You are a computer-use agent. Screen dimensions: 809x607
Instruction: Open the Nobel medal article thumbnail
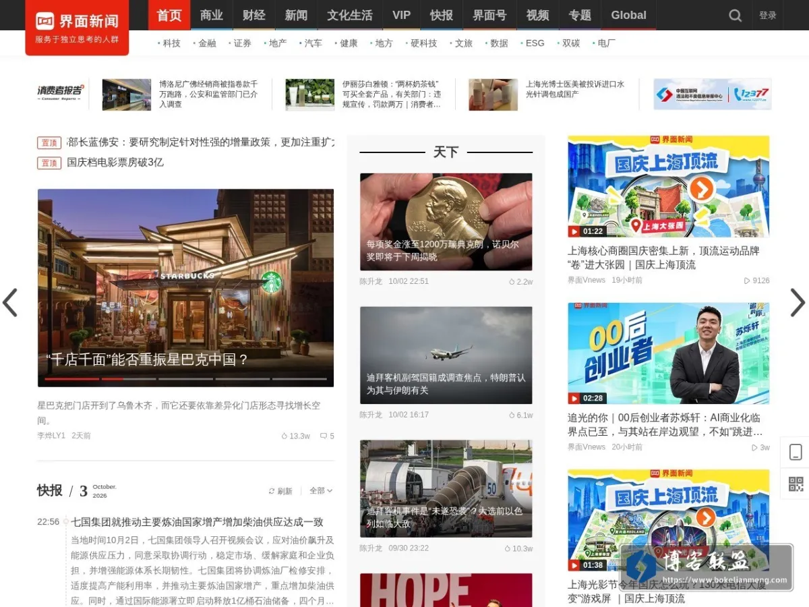446,222
